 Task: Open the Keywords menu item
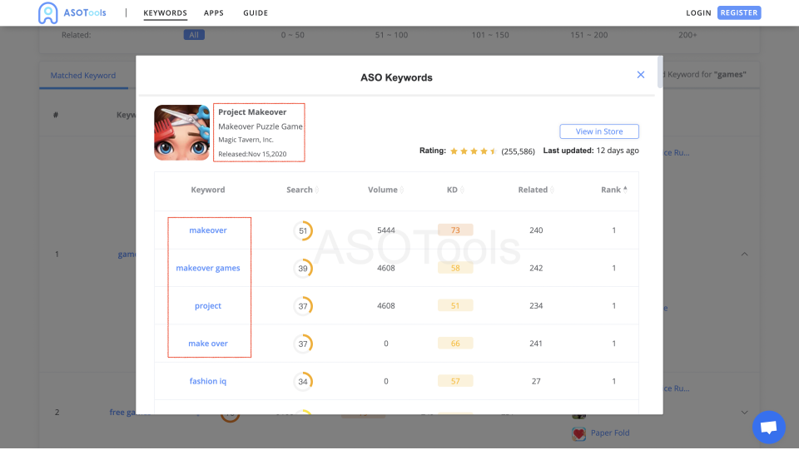click(x=165, y=13)
